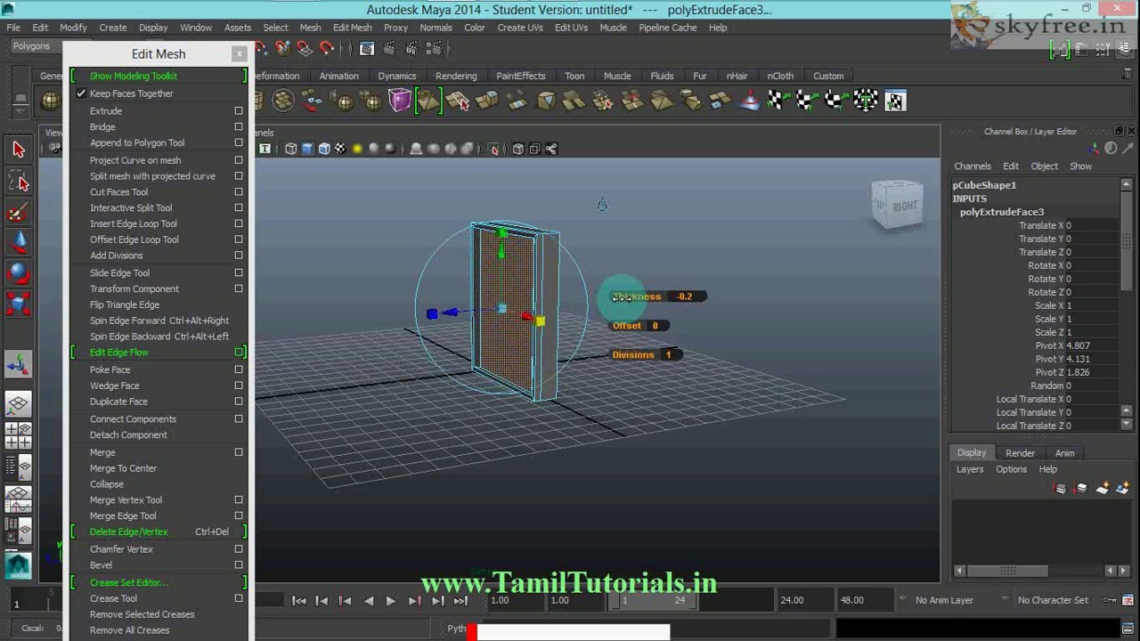
Task: Select the arrow Select tool in toolbox
Action: [19, 150]
